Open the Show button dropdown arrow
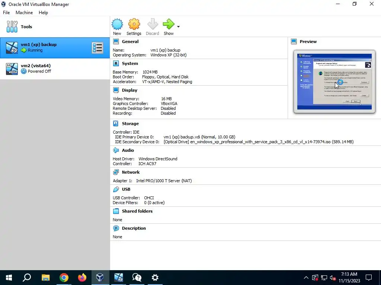This screenshot has width=381, height=285. point(178,27)
